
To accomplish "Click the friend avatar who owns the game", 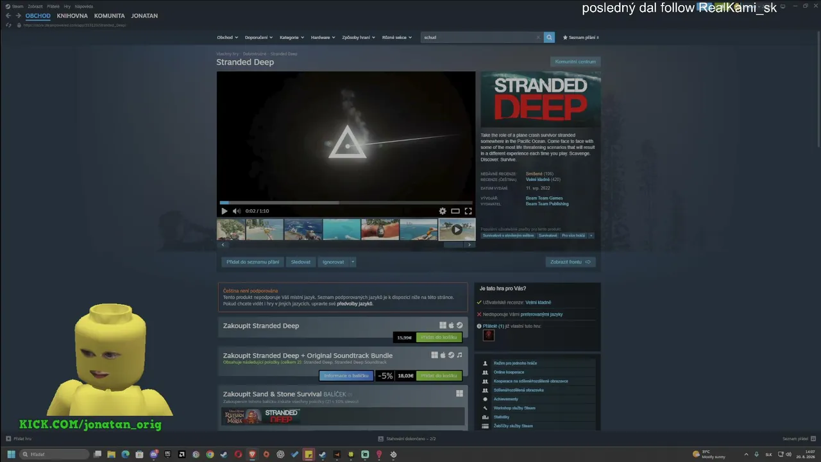I will point(489,335).
